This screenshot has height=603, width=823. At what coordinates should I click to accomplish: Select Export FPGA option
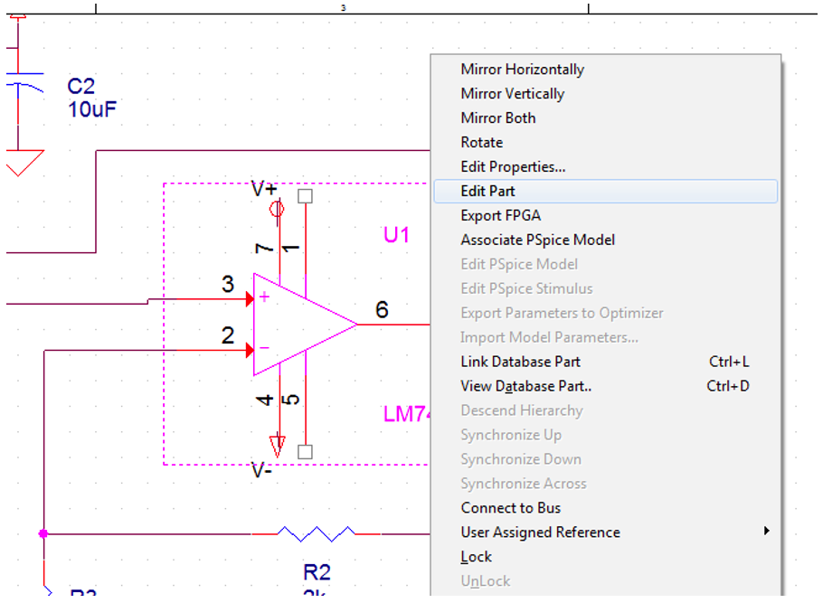pos(500,216)
